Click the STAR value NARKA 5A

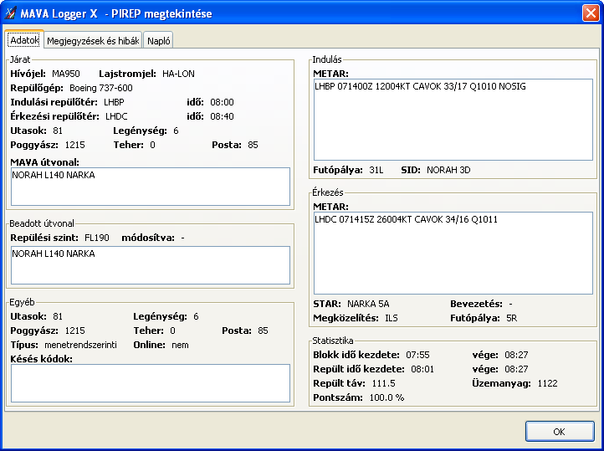(368, 304)
